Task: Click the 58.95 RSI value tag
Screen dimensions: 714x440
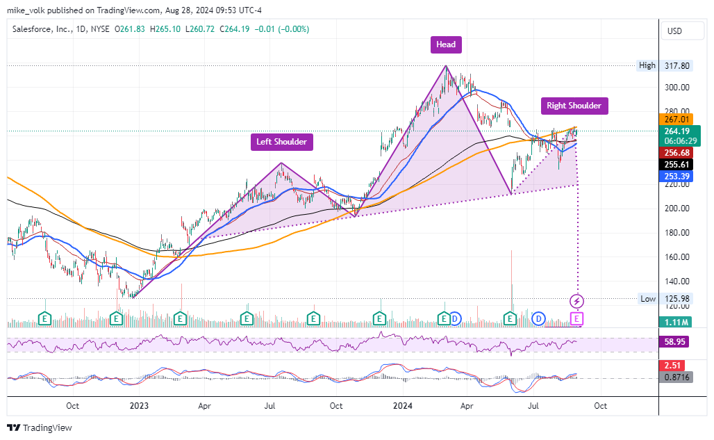Action: coord(674,341)
